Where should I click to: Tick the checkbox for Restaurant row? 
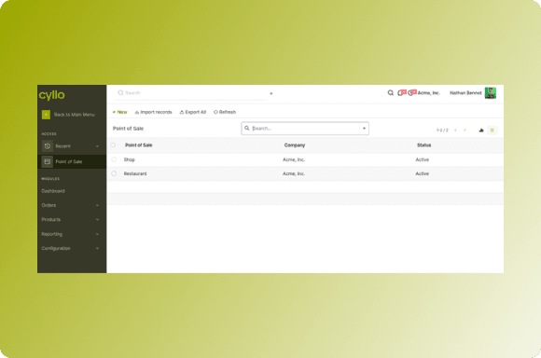(x=114, y=173)
